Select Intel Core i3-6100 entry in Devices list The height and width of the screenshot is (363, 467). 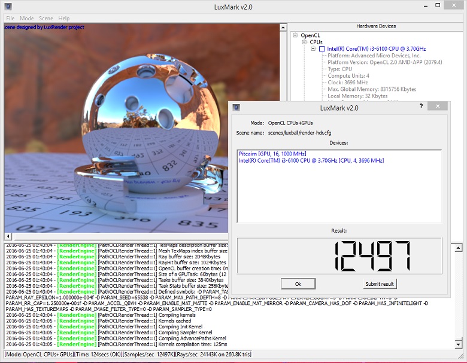coord(311,161)
